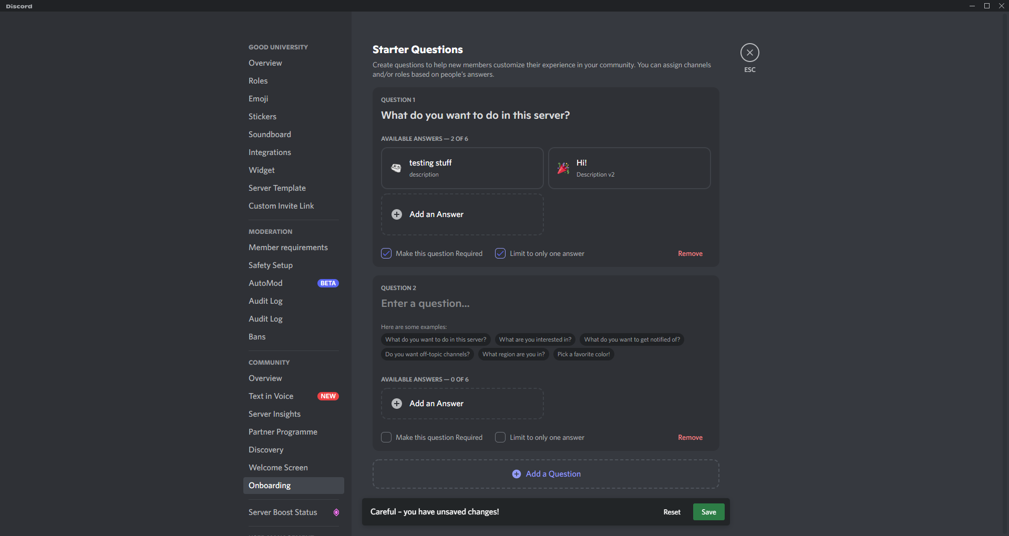Save the unsaved changes
Viewport: 1009px width, 536px height.
(708, 511)
